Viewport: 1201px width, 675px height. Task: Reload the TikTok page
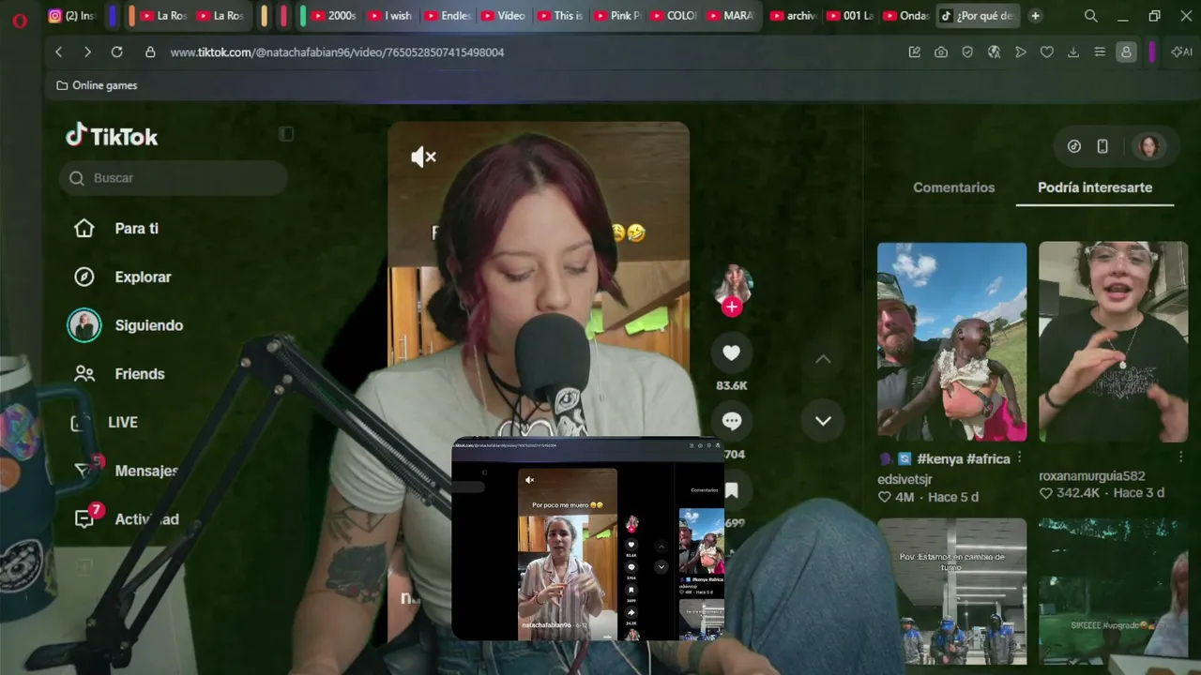point(116,52)
